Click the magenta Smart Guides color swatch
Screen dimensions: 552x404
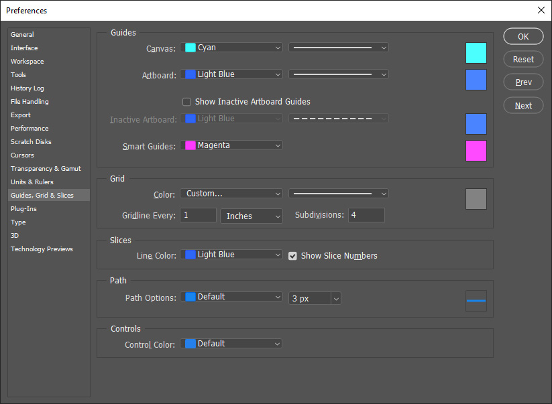point(476,151)
